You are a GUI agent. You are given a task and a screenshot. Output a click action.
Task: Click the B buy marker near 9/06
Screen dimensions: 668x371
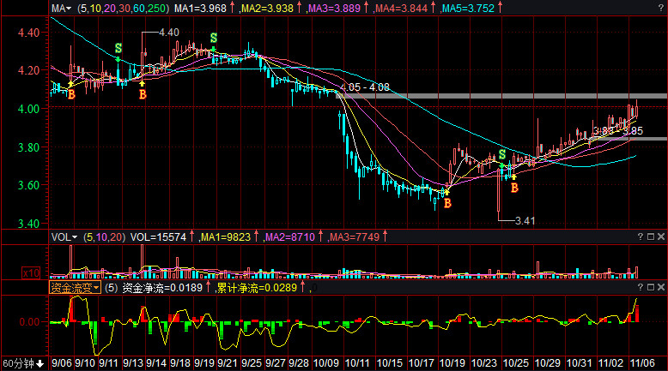click(x=71, y=94)
